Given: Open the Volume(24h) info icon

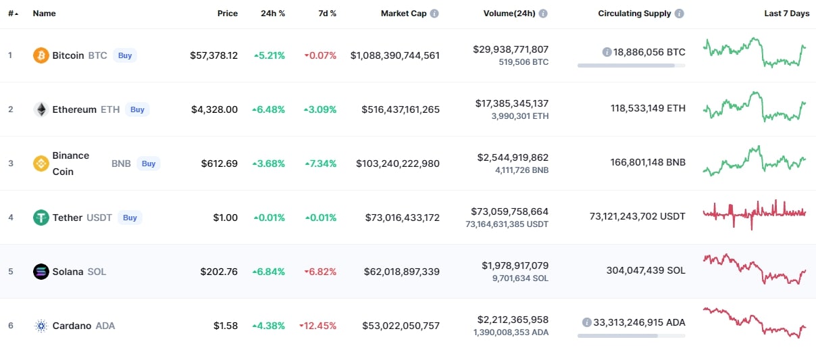Looking at the screenshot, I should click(x=543, y=14).
